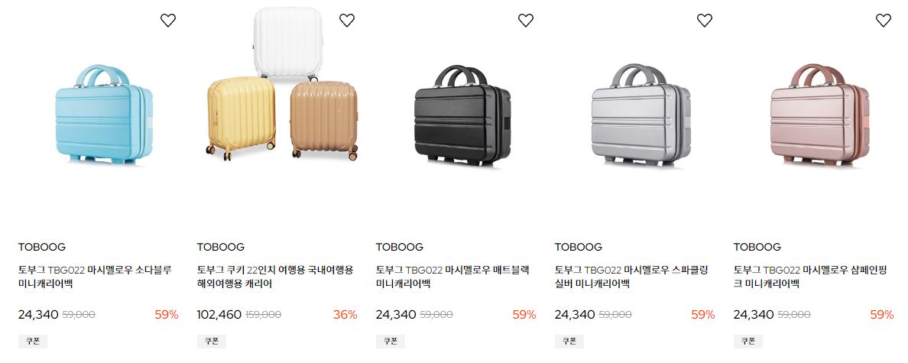The image size is (908, 363).
Task: Click 쿠폰 badge under soda blue bag
Action: pyautogui.click(x=32, y=342)
